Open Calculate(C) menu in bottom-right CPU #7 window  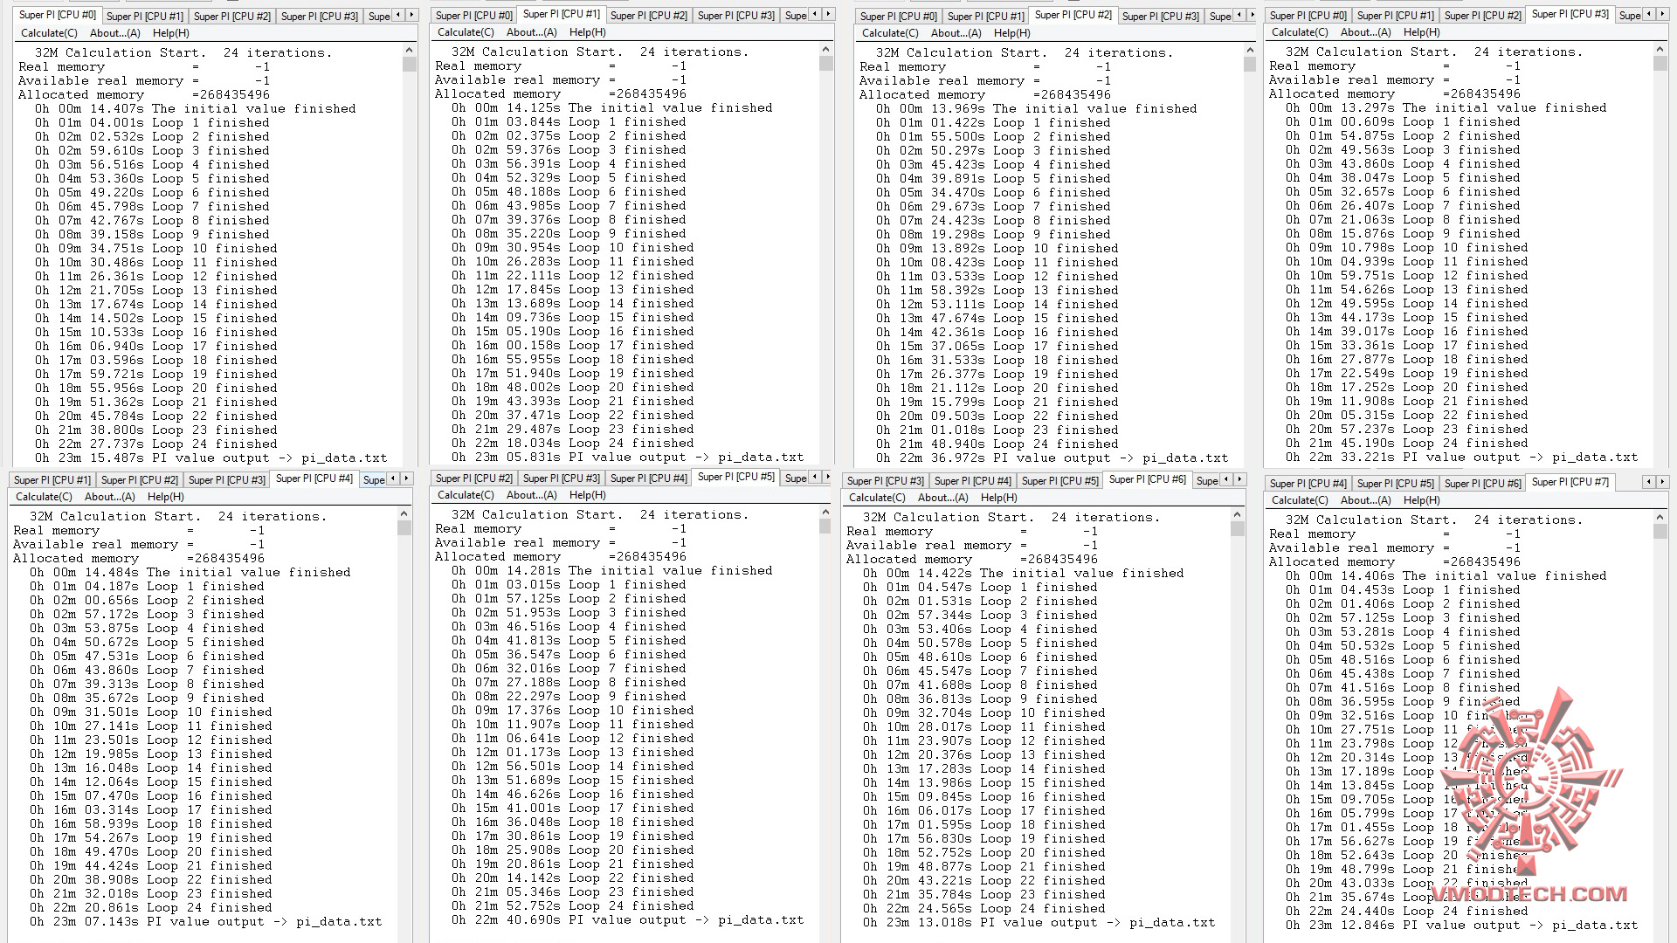1299,500
